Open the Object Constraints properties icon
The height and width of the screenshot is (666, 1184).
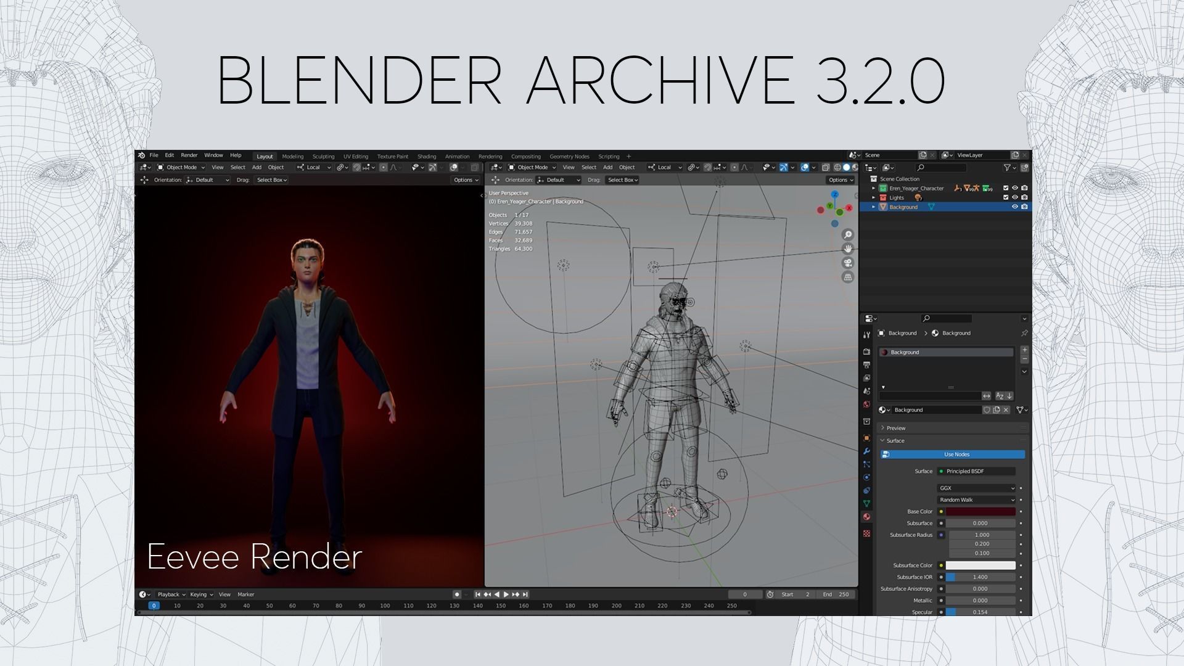(x=866, y=490)
